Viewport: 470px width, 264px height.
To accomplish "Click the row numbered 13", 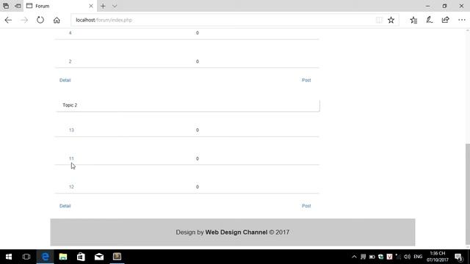I will pyautogui.click(x=187, y=130).
